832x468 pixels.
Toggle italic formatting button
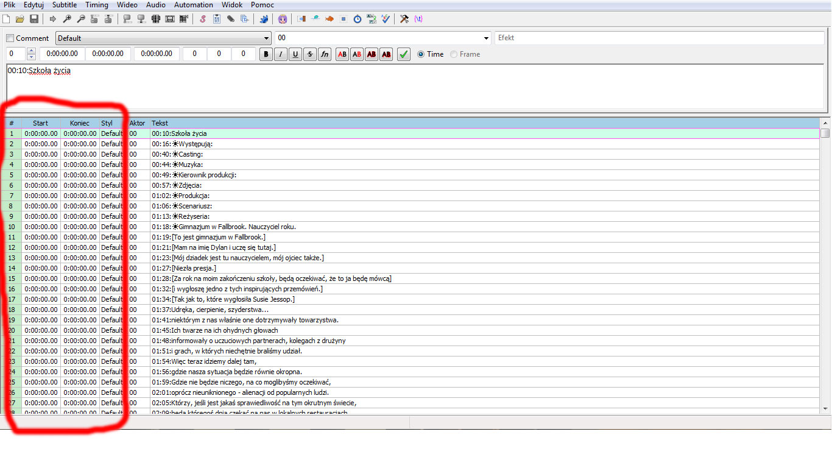click(281, 54)
